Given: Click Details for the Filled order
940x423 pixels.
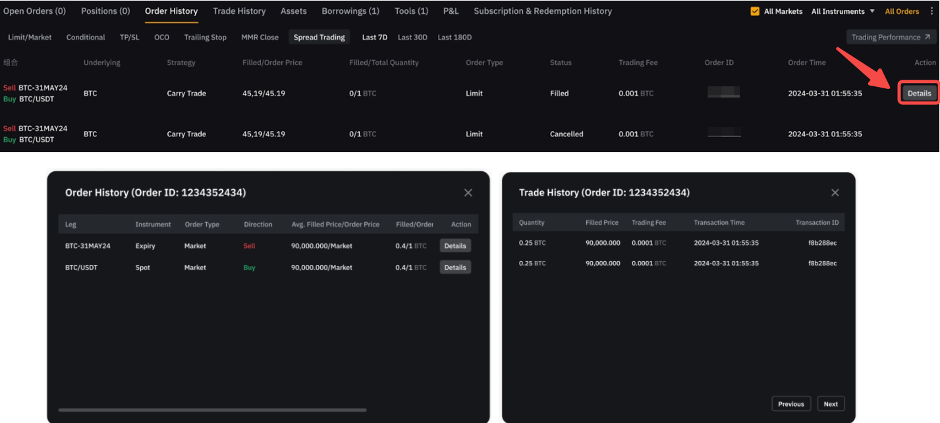Looking at the screenshot, I should 919,94.
